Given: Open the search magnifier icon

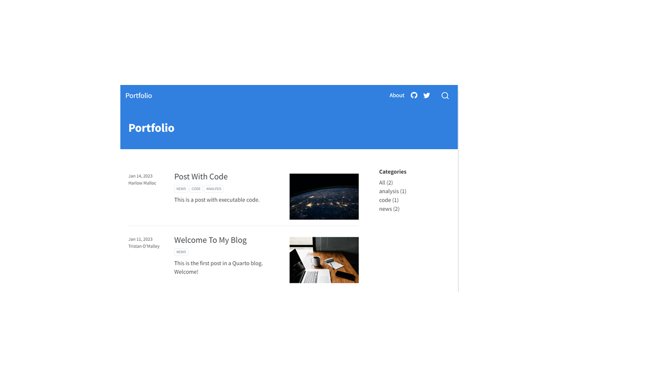Looking at the screenshot, I should tap(445, 95).
